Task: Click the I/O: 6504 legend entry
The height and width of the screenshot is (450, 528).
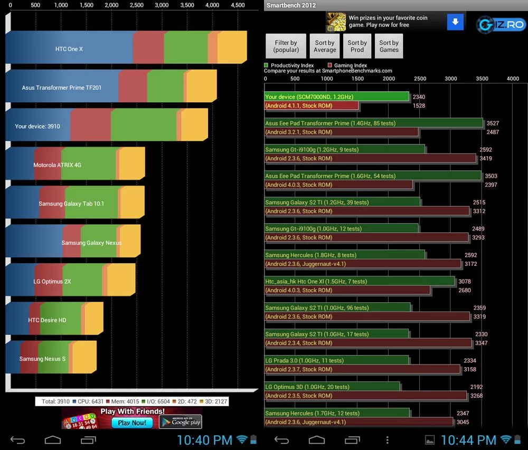Action: tap(156, 401)
